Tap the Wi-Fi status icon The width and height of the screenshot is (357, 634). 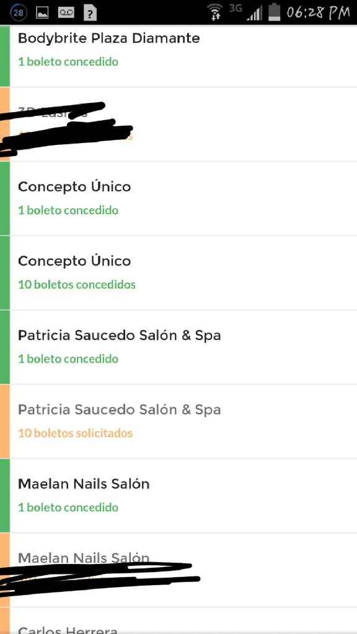(x=215, y=12)
